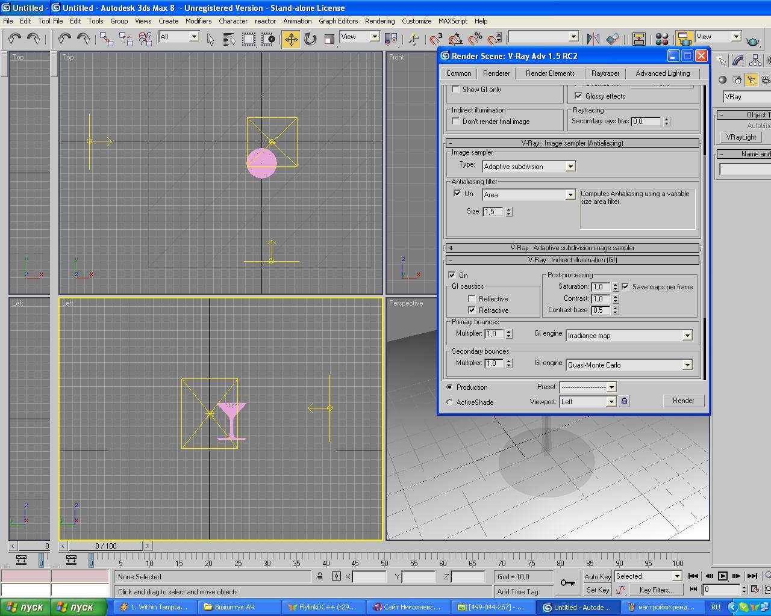Toggle the Spinner Snap icon
Screen dimensions: 771x616
[x=495, y=39]
